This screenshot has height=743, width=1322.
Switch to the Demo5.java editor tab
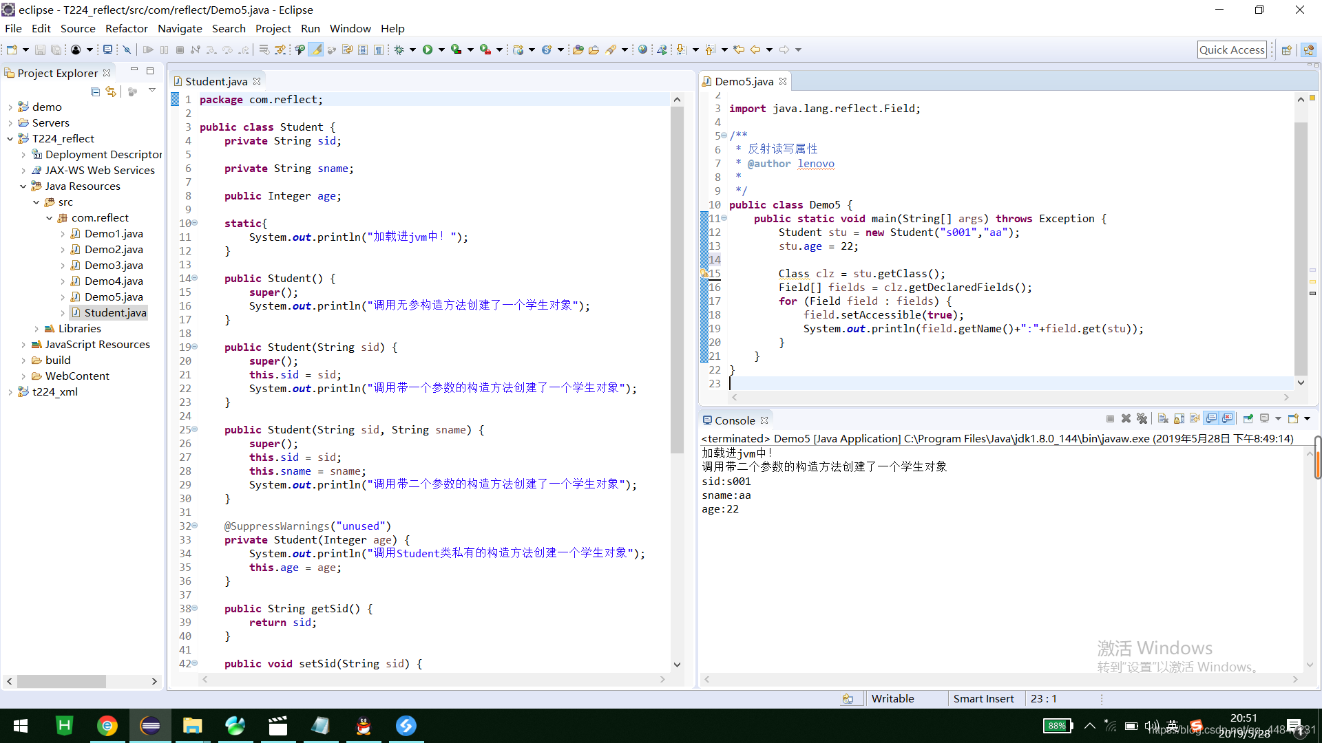[744, 81]
